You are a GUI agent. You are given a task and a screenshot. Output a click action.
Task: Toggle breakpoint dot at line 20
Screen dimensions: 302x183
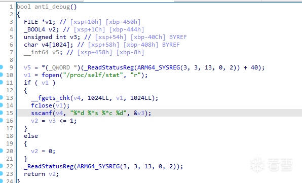point(1,151)
